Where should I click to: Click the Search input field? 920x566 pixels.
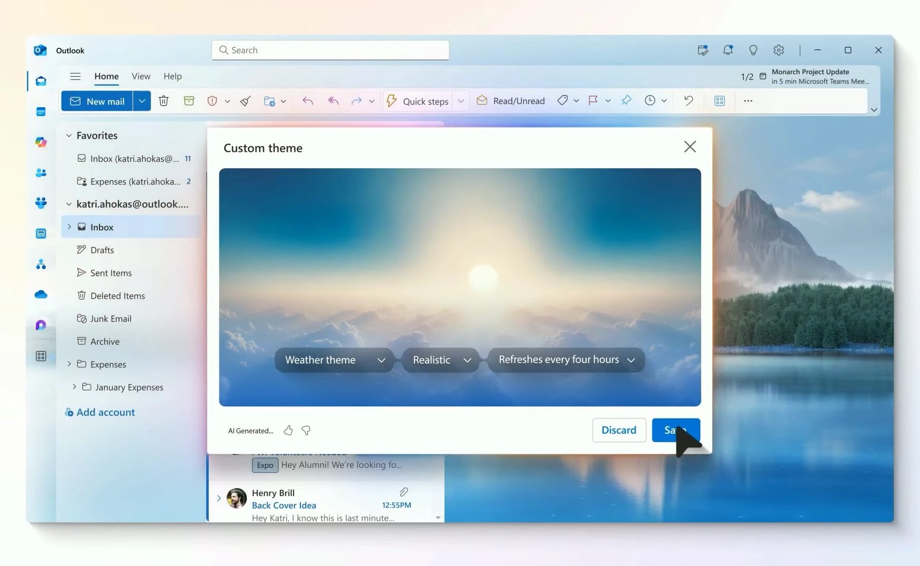(x=330, y=50)
